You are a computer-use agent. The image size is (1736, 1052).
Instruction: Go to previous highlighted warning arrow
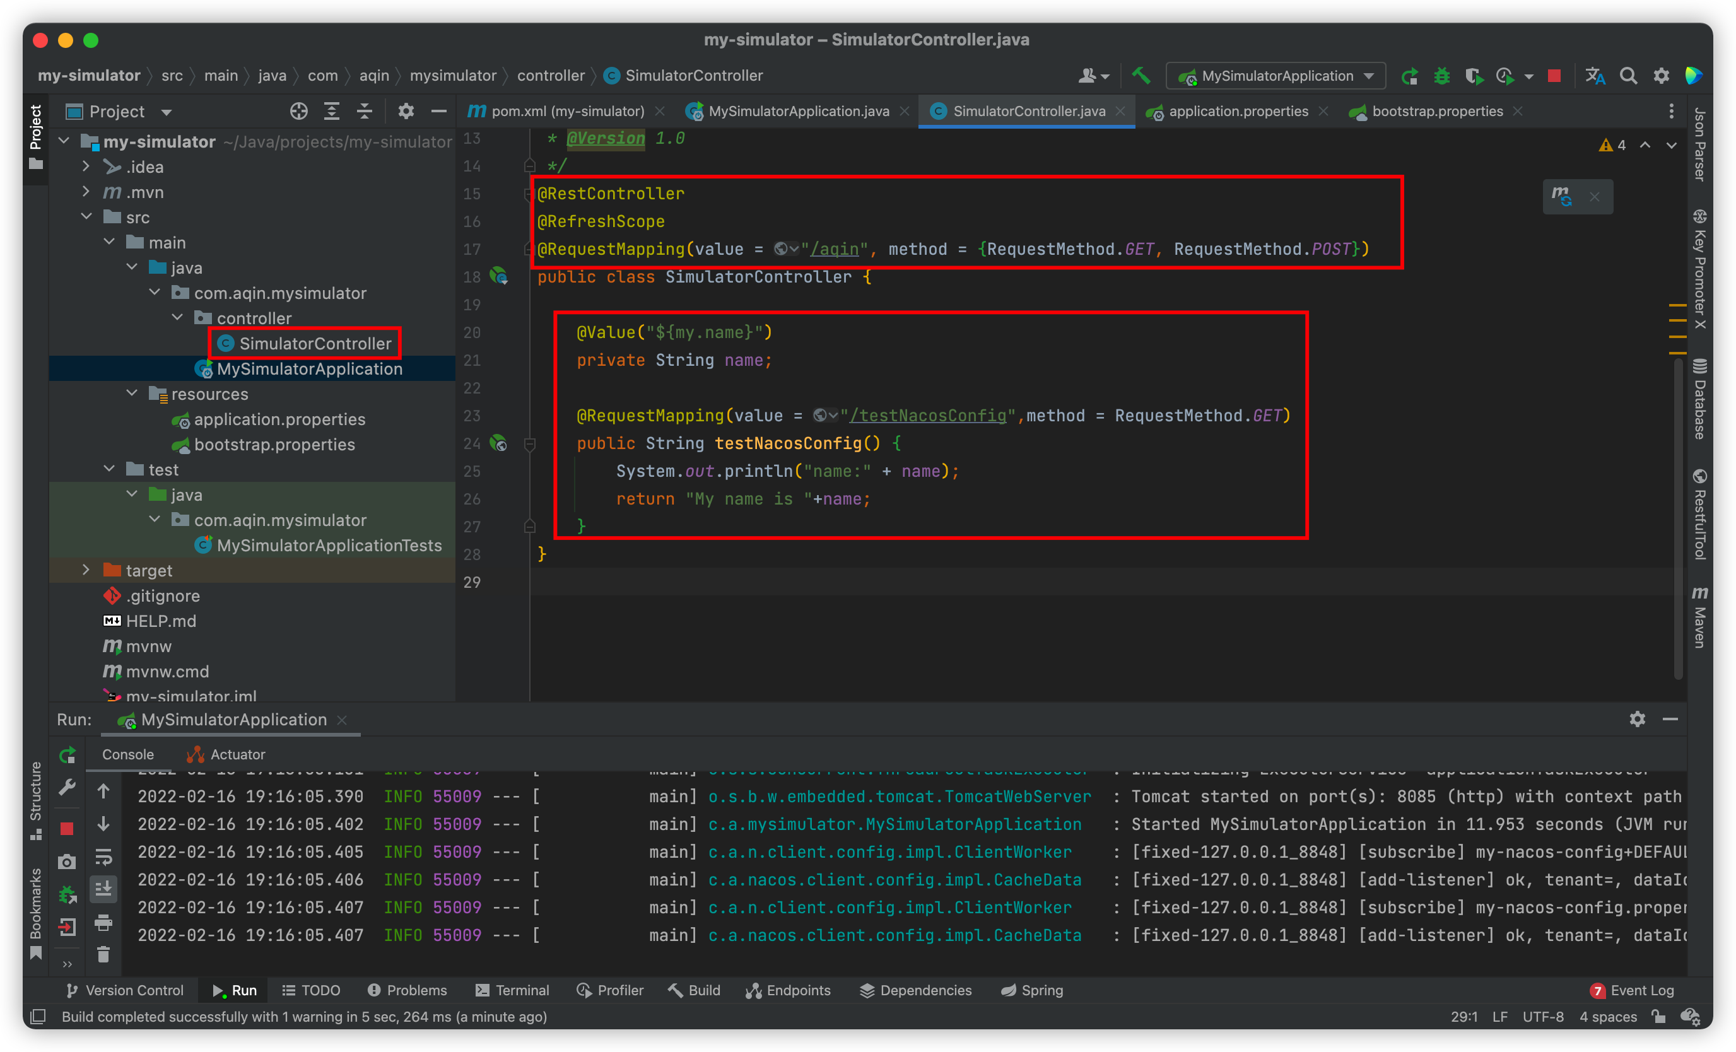click(1645, 145)
